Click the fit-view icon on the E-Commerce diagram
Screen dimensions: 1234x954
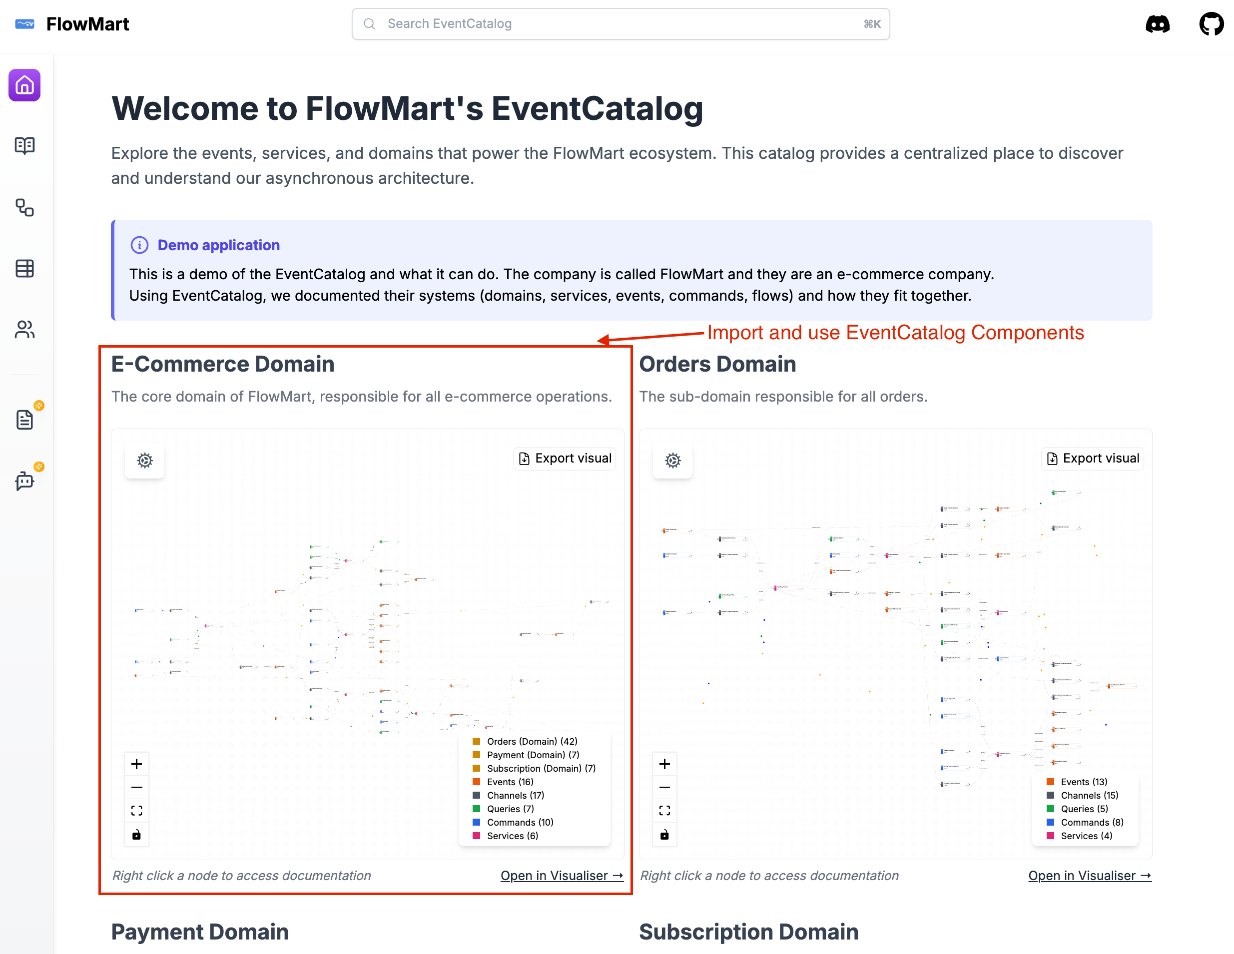[x=136, y=810]
